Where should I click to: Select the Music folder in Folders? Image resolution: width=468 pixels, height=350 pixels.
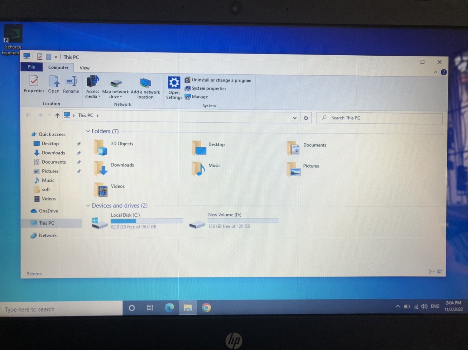206,169
